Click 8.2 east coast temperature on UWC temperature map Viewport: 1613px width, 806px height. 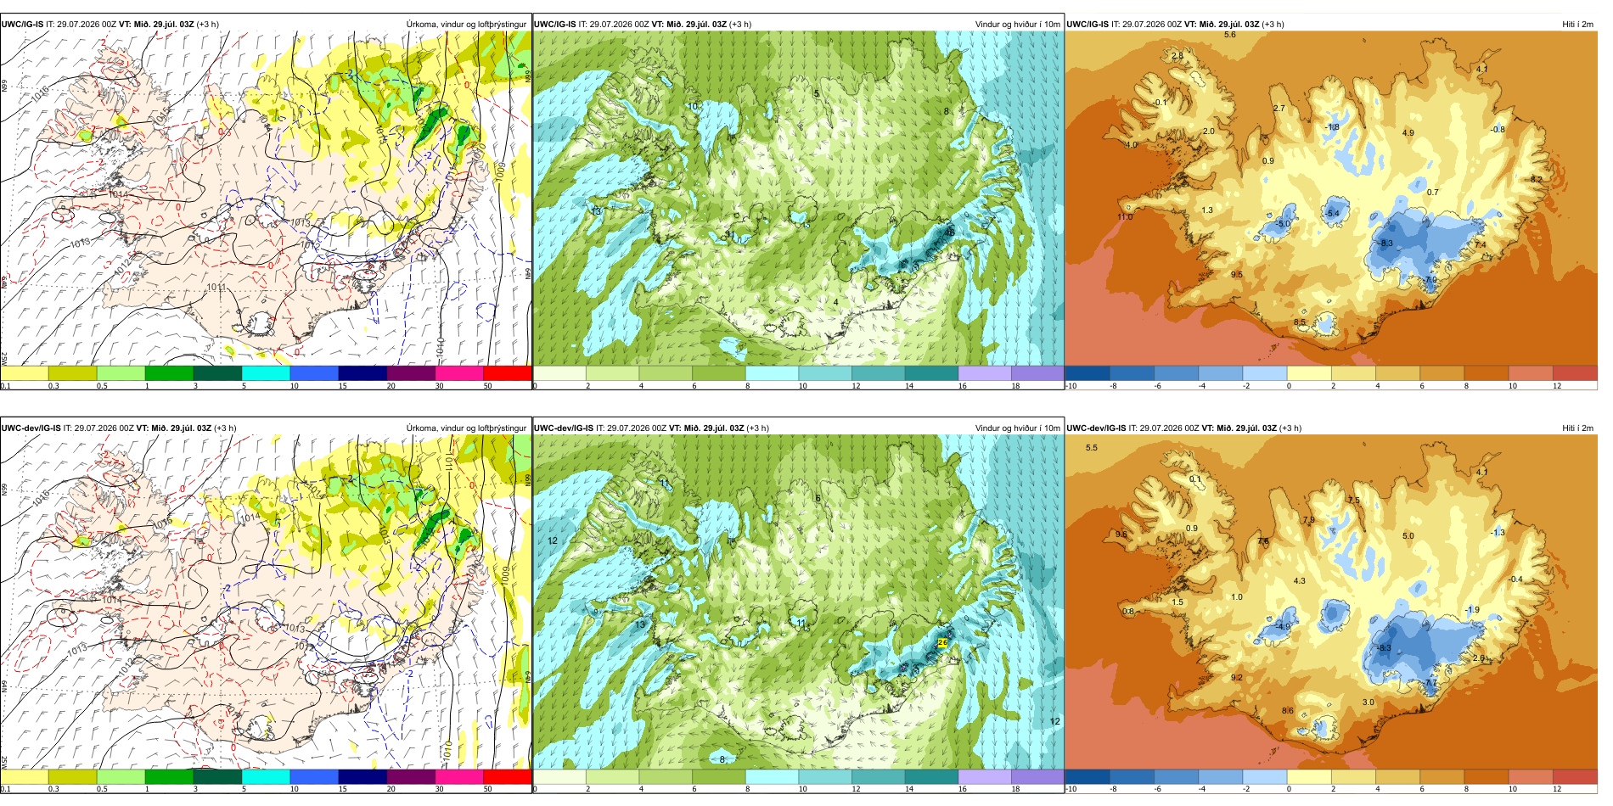click(1537, 180)
